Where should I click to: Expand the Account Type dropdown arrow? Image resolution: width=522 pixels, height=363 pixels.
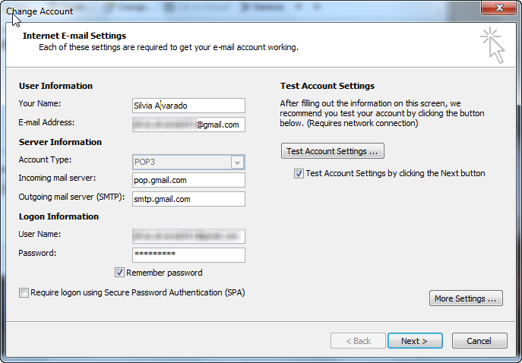(237, 163)
